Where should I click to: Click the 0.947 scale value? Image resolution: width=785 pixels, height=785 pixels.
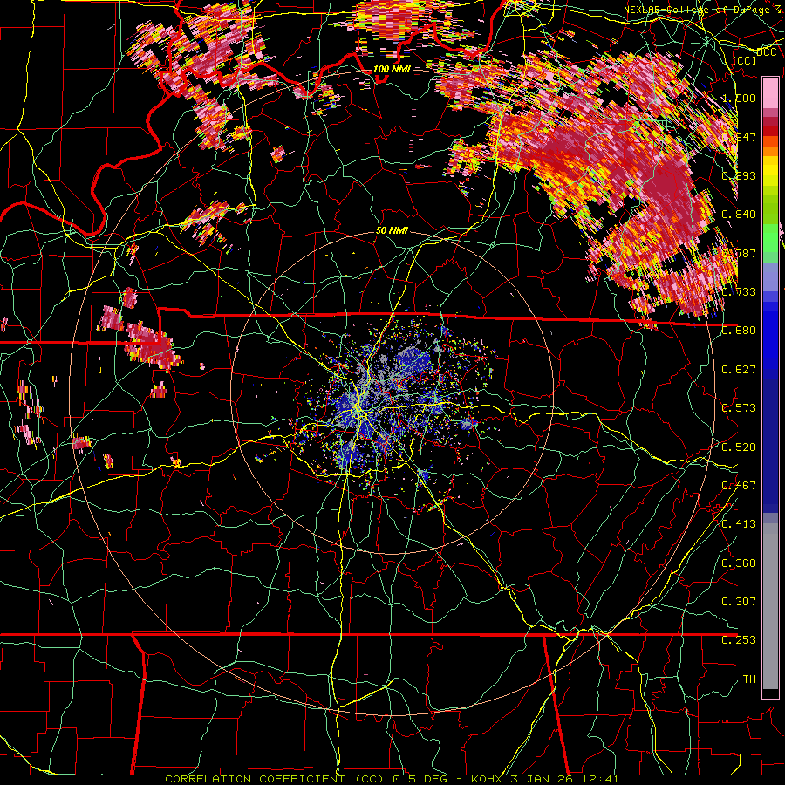click(x=739, y=137)
